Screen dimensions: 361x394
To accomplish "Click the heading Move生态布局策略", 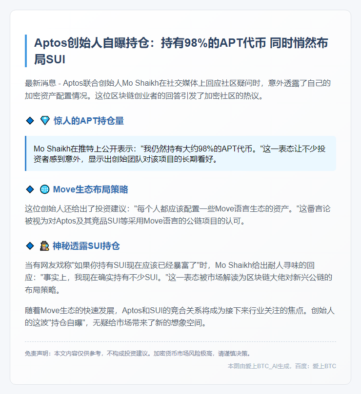I will [90, 189].
